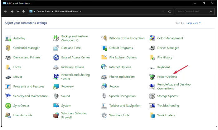Image resolution: width=218 pixels, height=130 pixels.
Task: Open the 'Troubleshooting' link
Action: point(168,106)
